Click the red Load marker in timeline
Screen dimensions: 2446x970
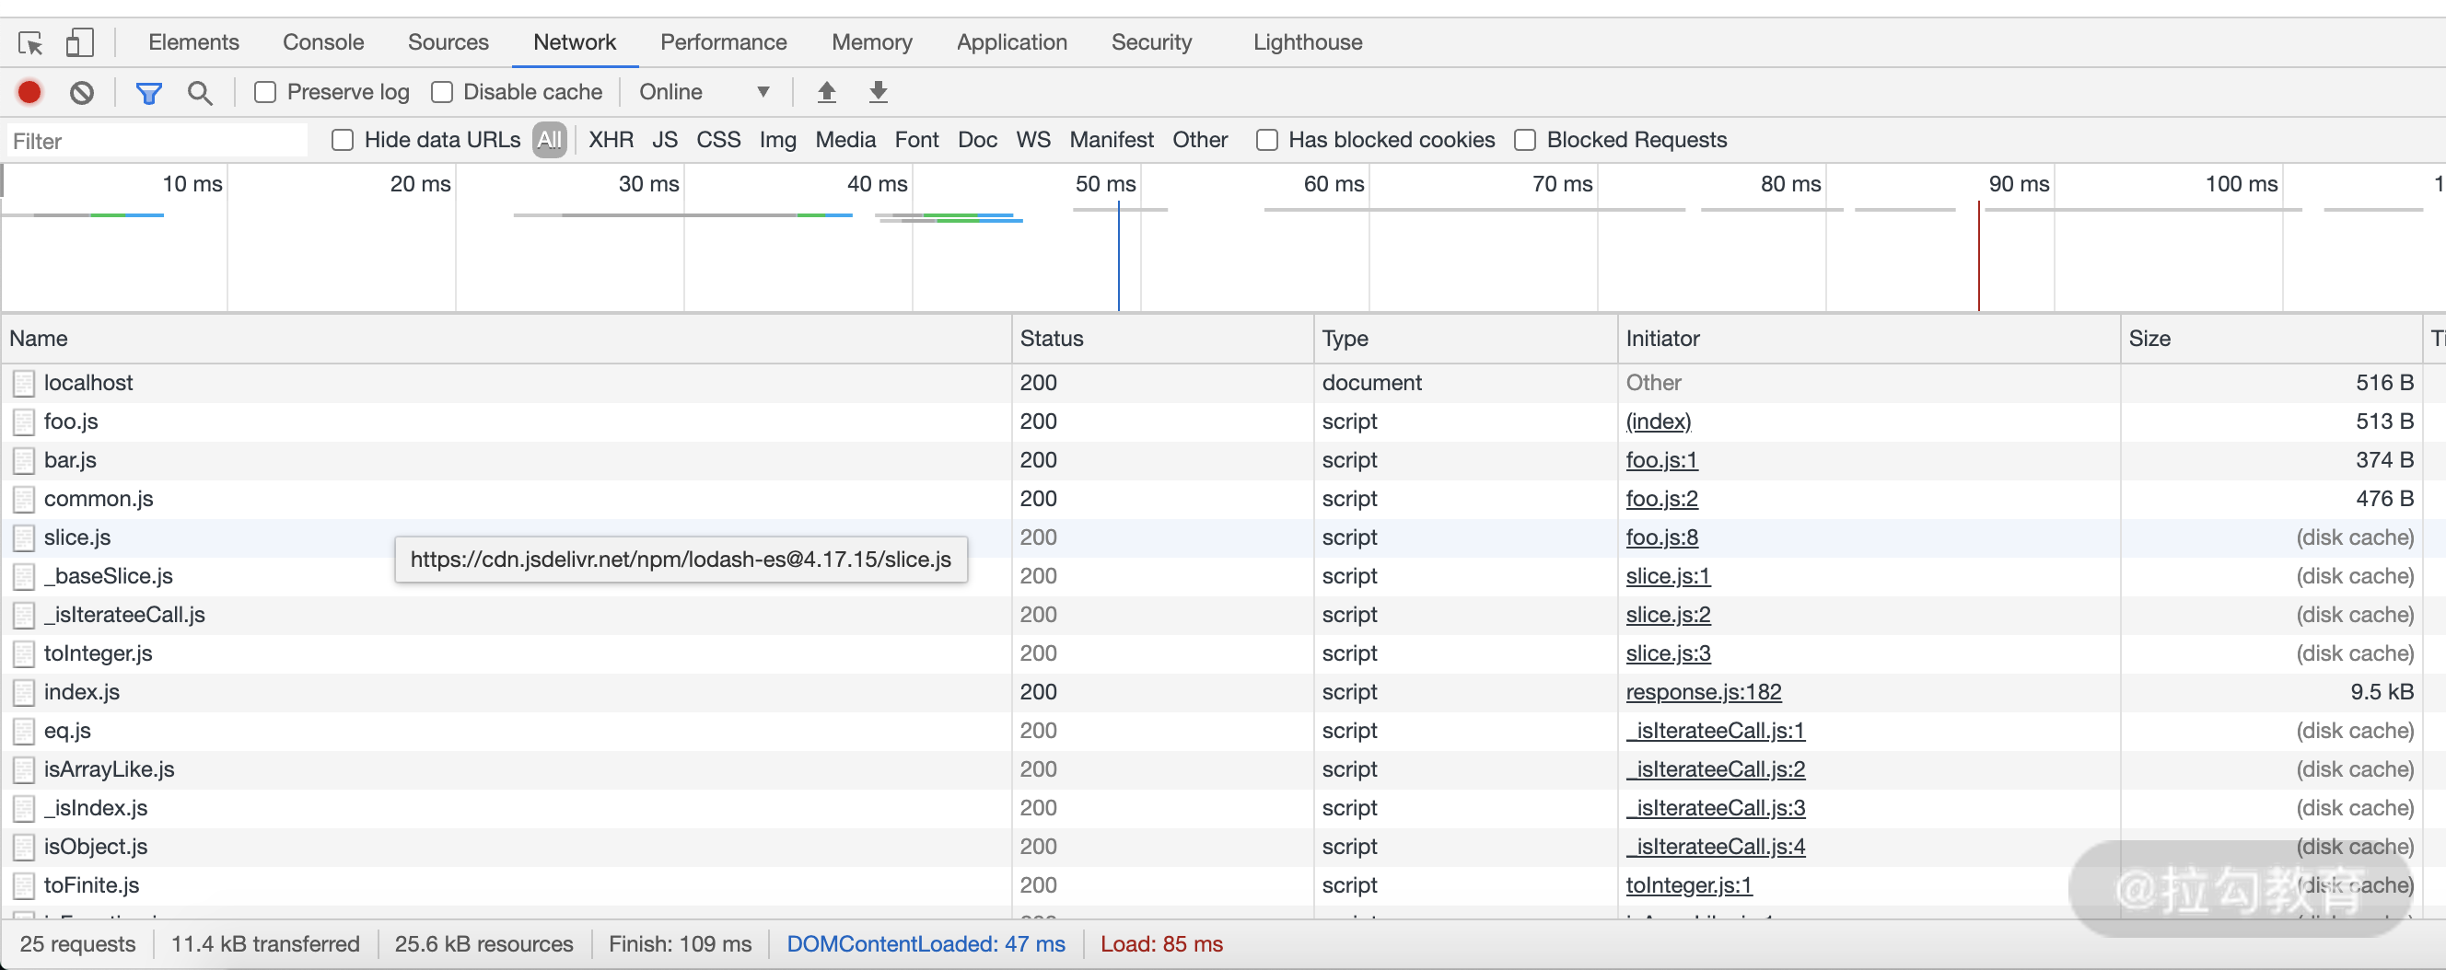tap(1978, 256)
